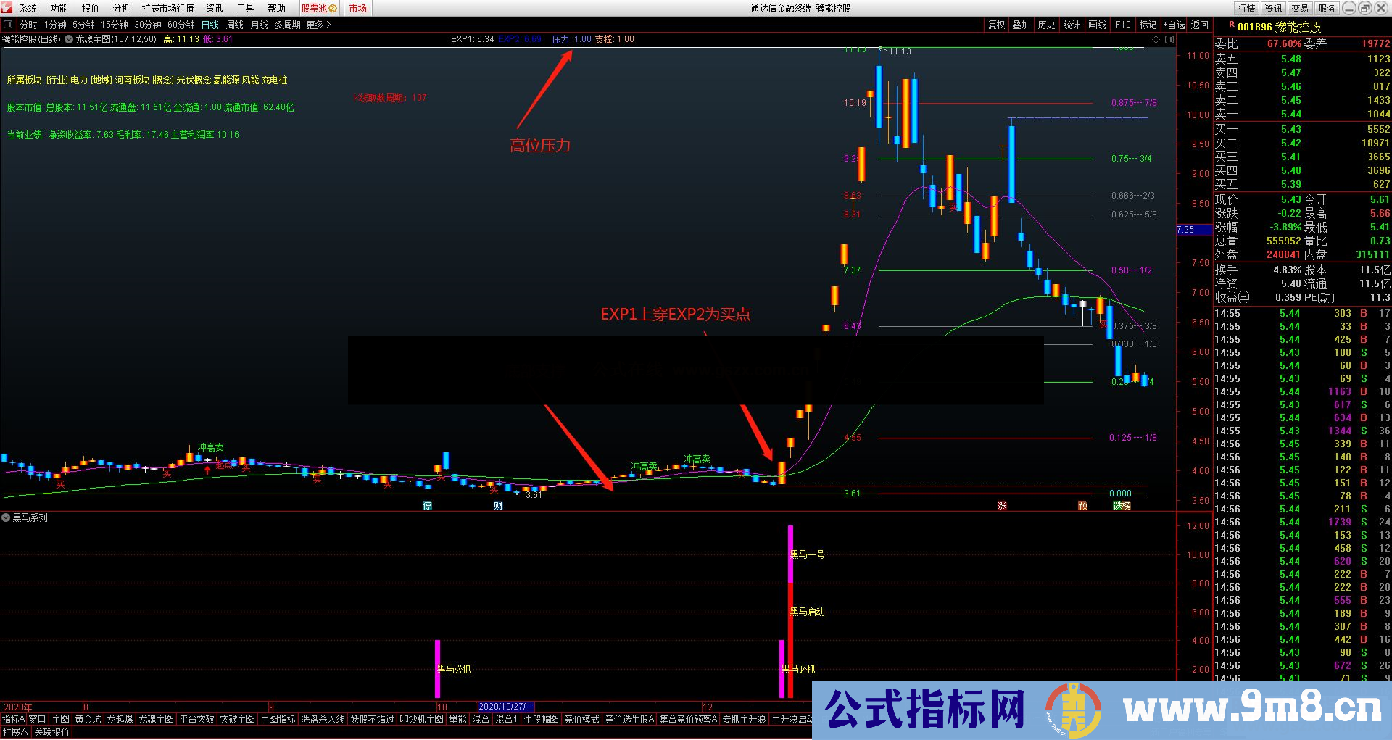This screenshot has width=1392, height=740.
Task: Toggle the circle icon beside 黑马系列
Action: (x=7, y=517)
